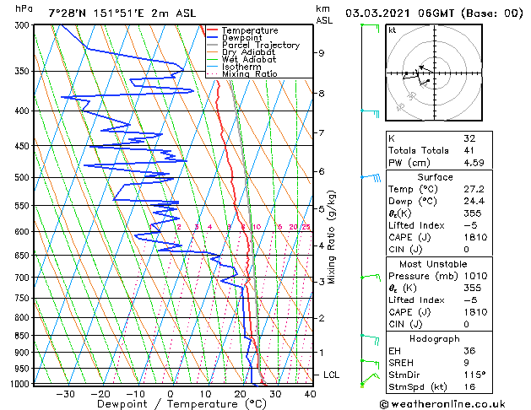Click the 'kt' unit label in hodograph
Viewport: 531px width, 410px height.
tap(393, 30)
